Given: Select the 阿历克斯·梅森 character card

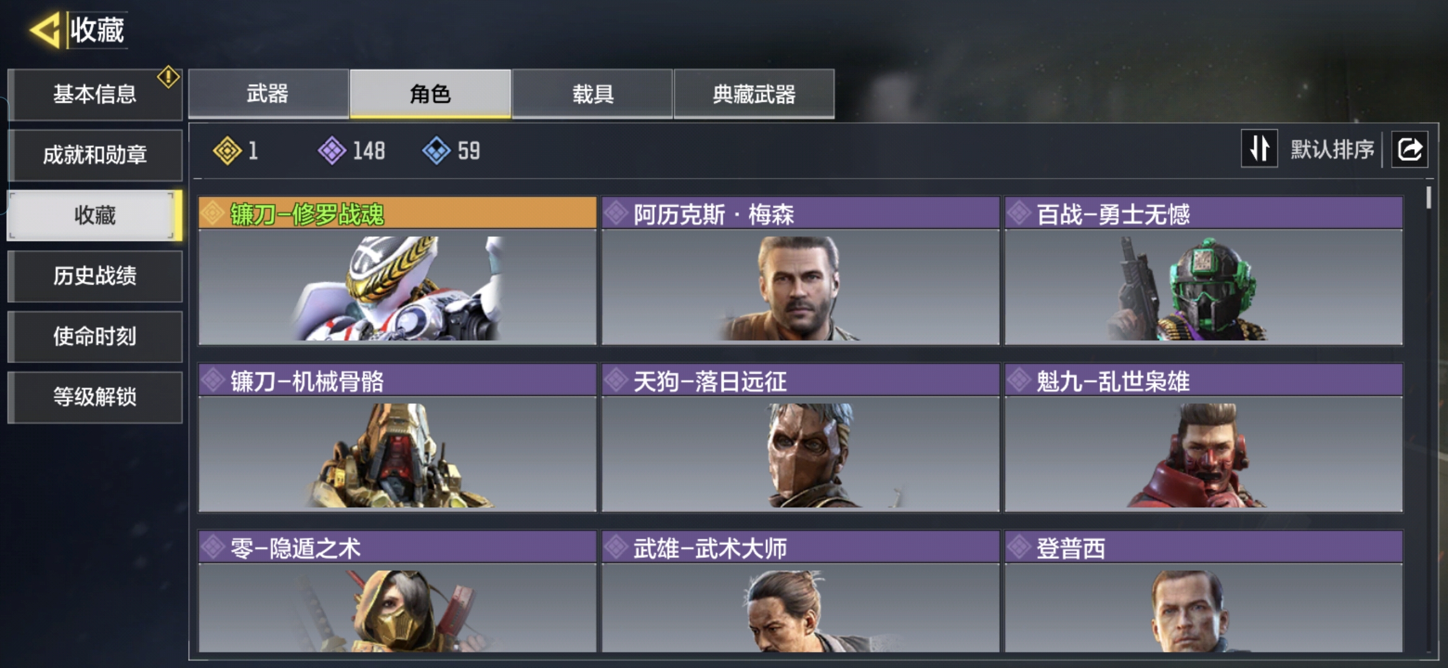Looking at the screenshot, I should 800,271.
